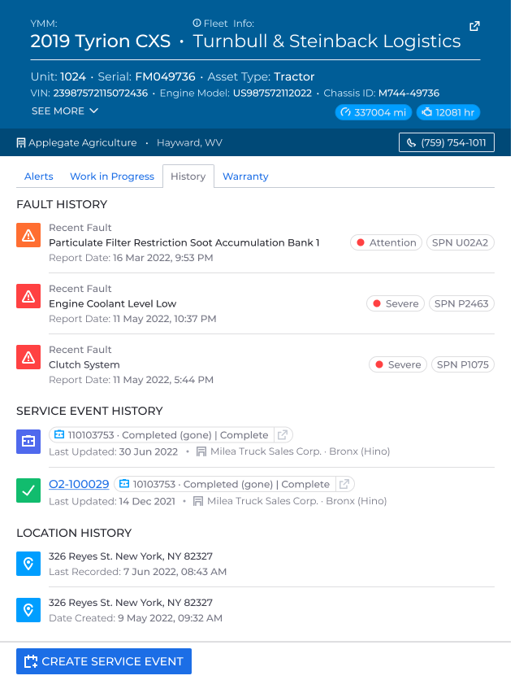The height and width of the screenshot is (680, 519).
Task: Open external link for event 110103753
Action: [x=283, y=435]
